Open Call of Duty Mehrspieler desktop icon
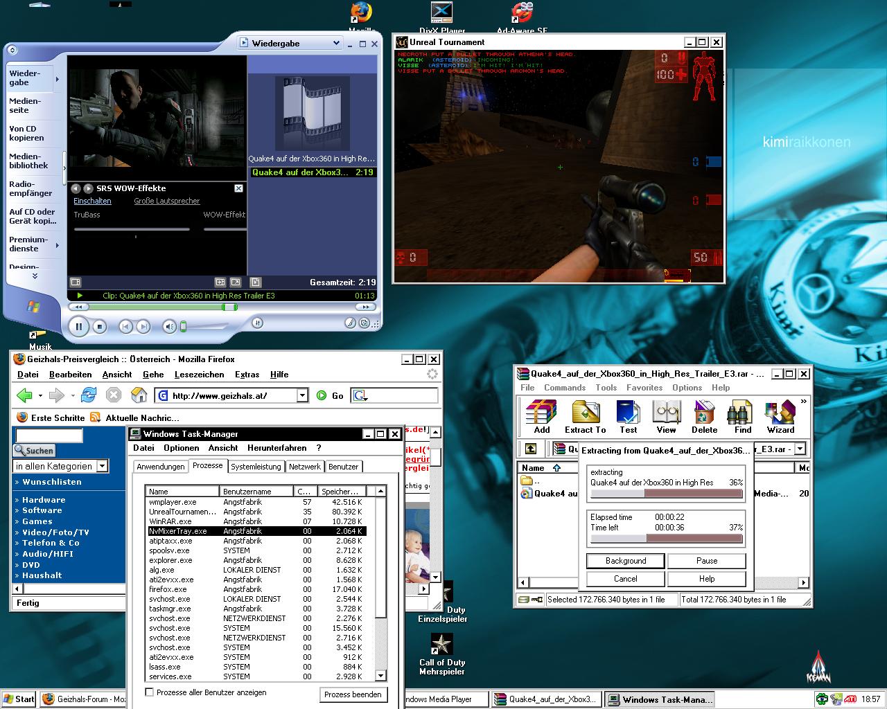The height and width of the screenshot is (709, 887). click(442, 654)
